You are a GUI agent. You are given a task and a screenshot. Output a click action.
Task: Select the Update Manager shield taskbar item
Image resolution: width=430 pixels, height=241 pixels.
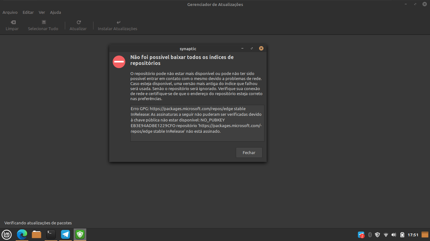80,234
